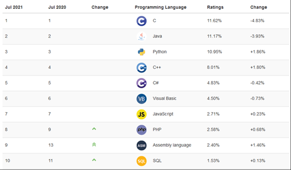
Task: Click the green up arrow beside SQL
Action: (x=94, y=160)
